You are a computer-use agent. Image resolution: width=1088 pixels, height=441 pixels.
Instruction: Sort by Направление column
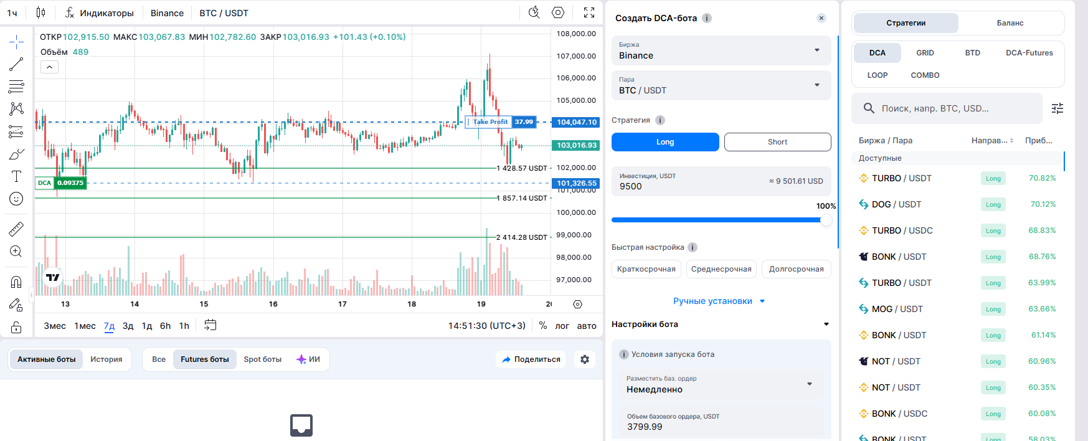click(992, 141)
